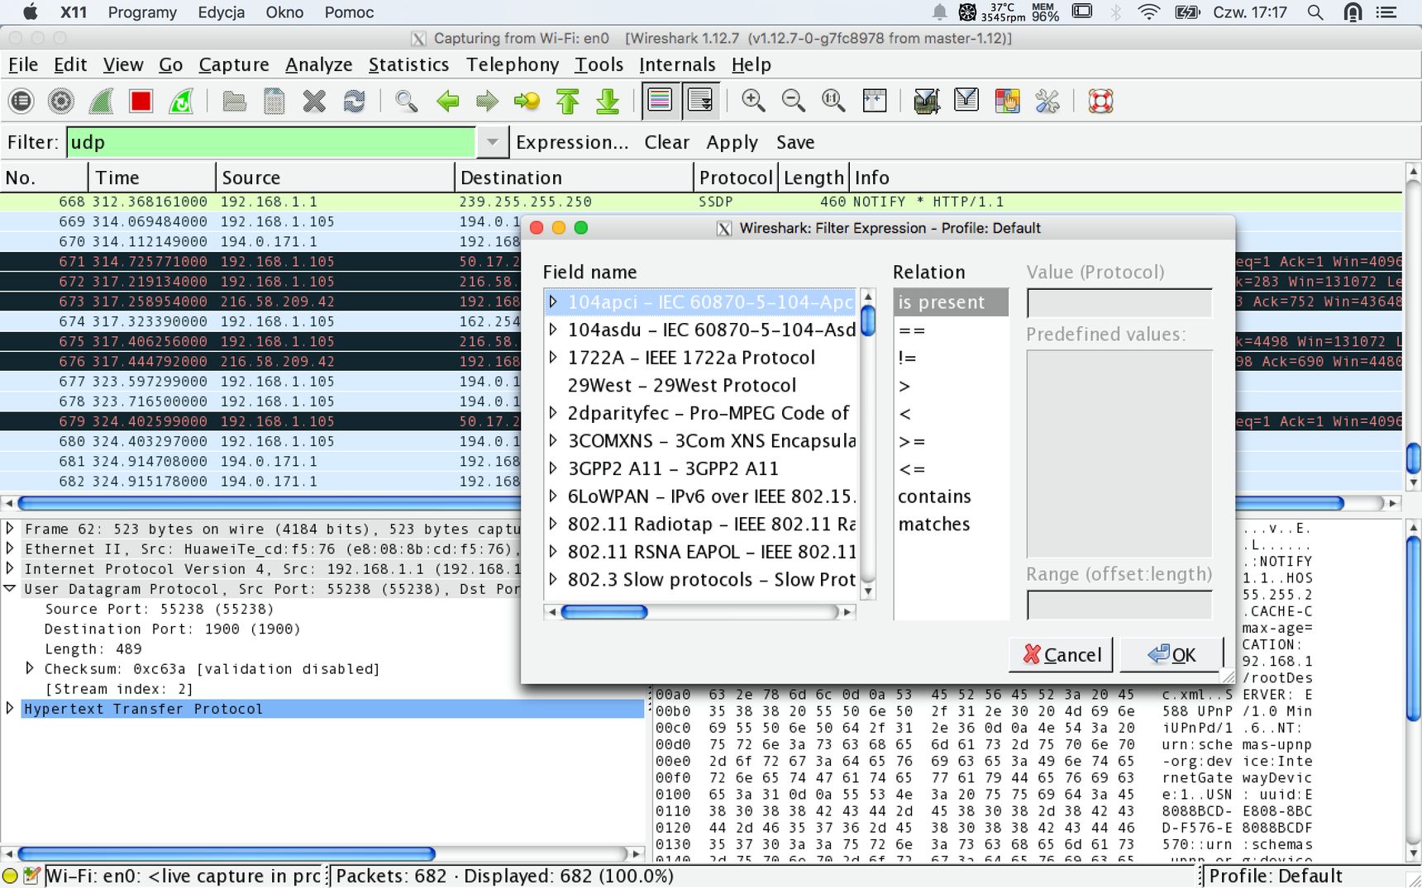Expand the 104asdu field name entry

tap(553, 330)
